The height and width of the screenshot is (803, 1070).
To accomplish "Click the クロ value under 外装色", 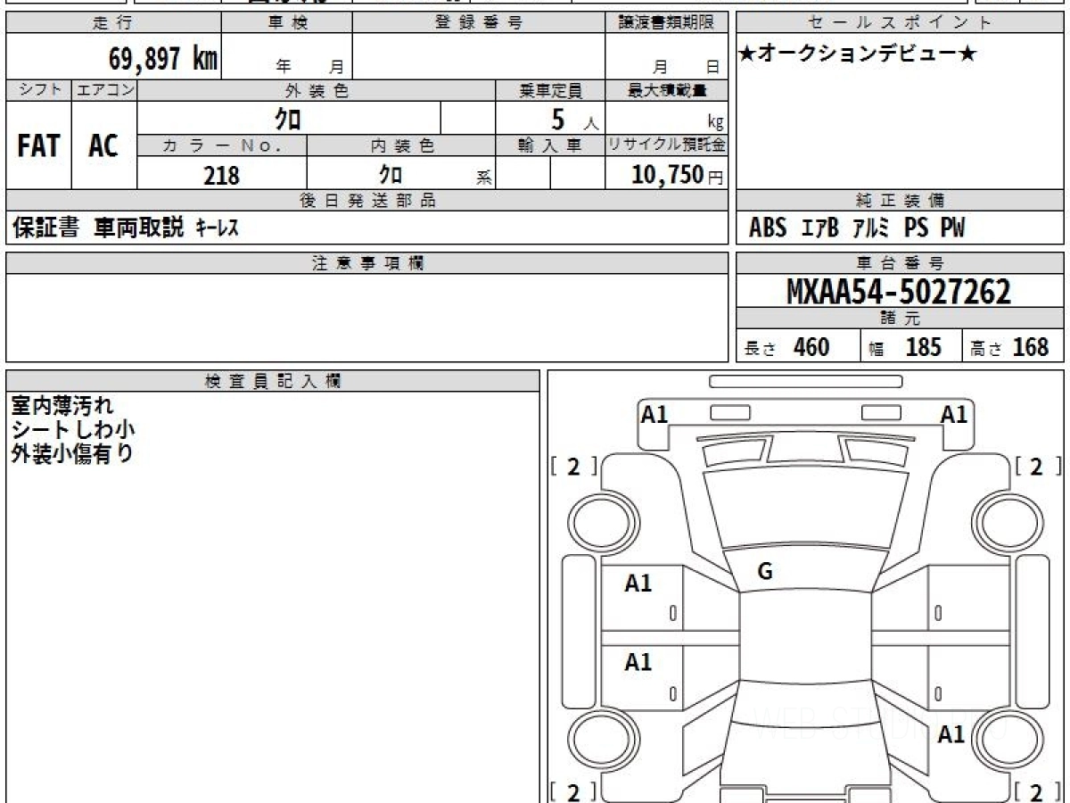I will pyautogui.click(x=287, y=119).
